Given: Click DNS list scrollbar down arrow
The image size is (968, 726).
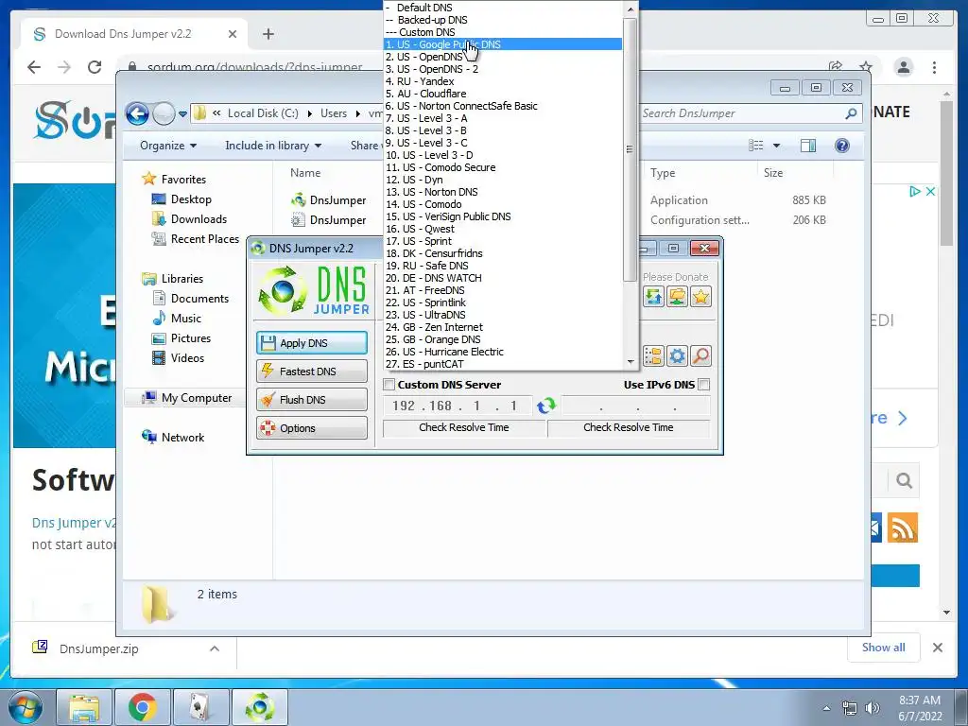Looking at the screenshot, I should pos(630,362).
